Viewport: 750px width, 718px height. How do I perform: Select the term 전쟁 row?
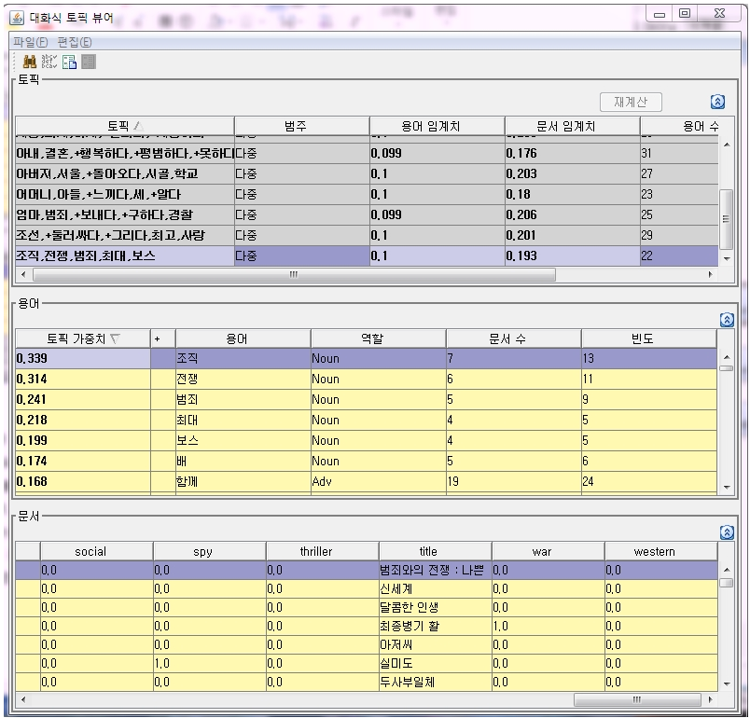tap(366, 379)
